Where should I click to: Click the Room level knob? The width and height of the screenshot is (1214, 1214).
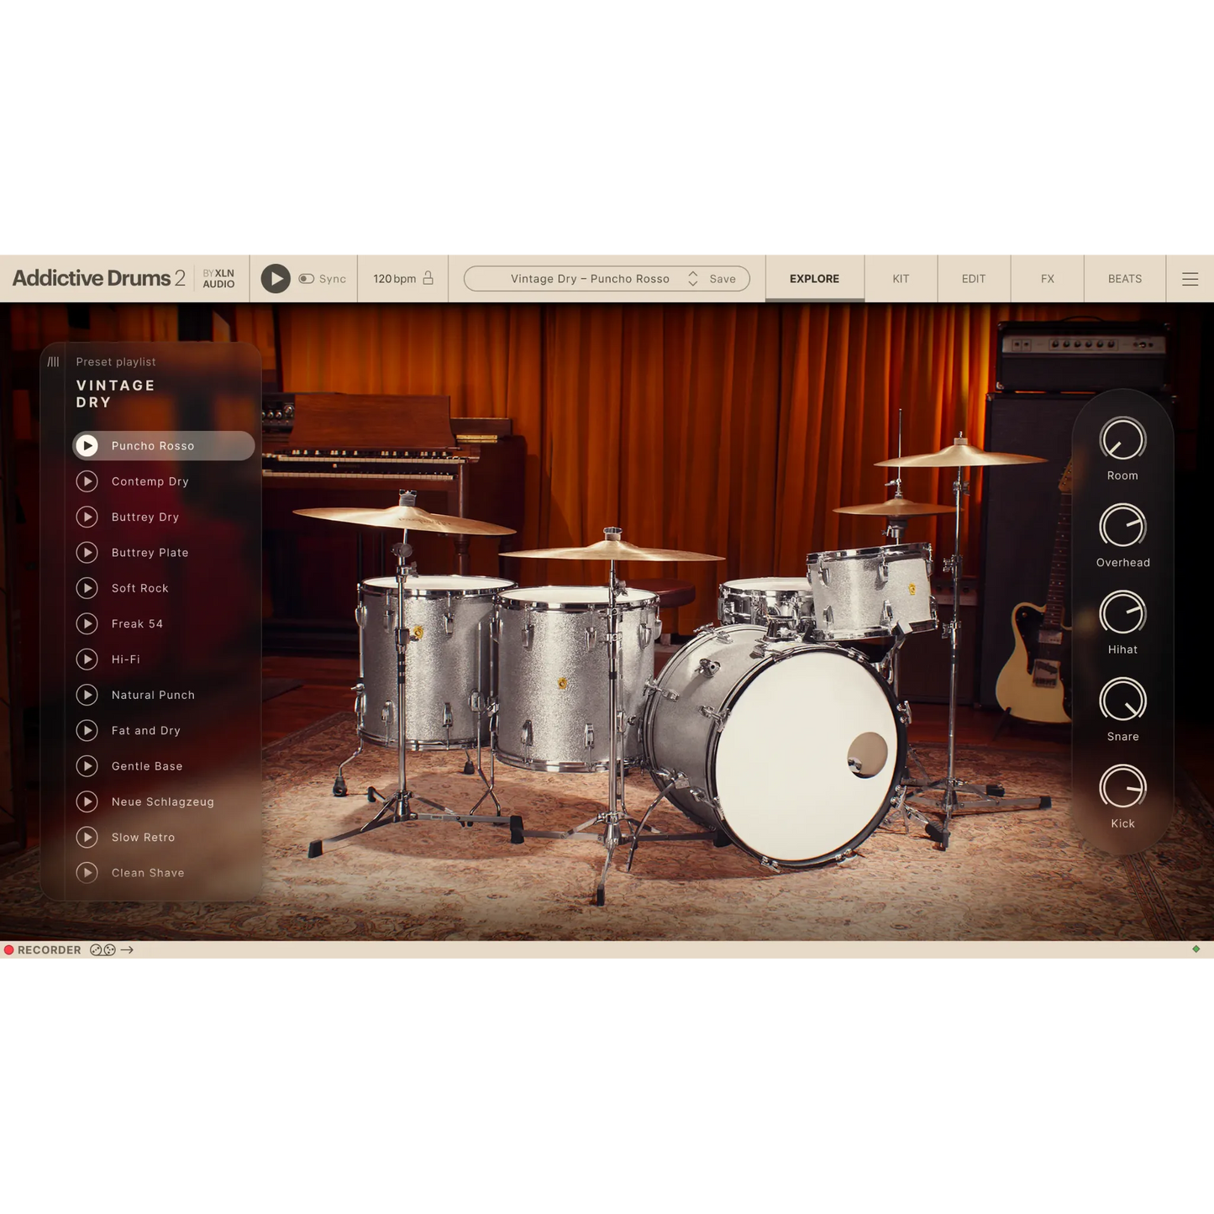click(1122, 440)
